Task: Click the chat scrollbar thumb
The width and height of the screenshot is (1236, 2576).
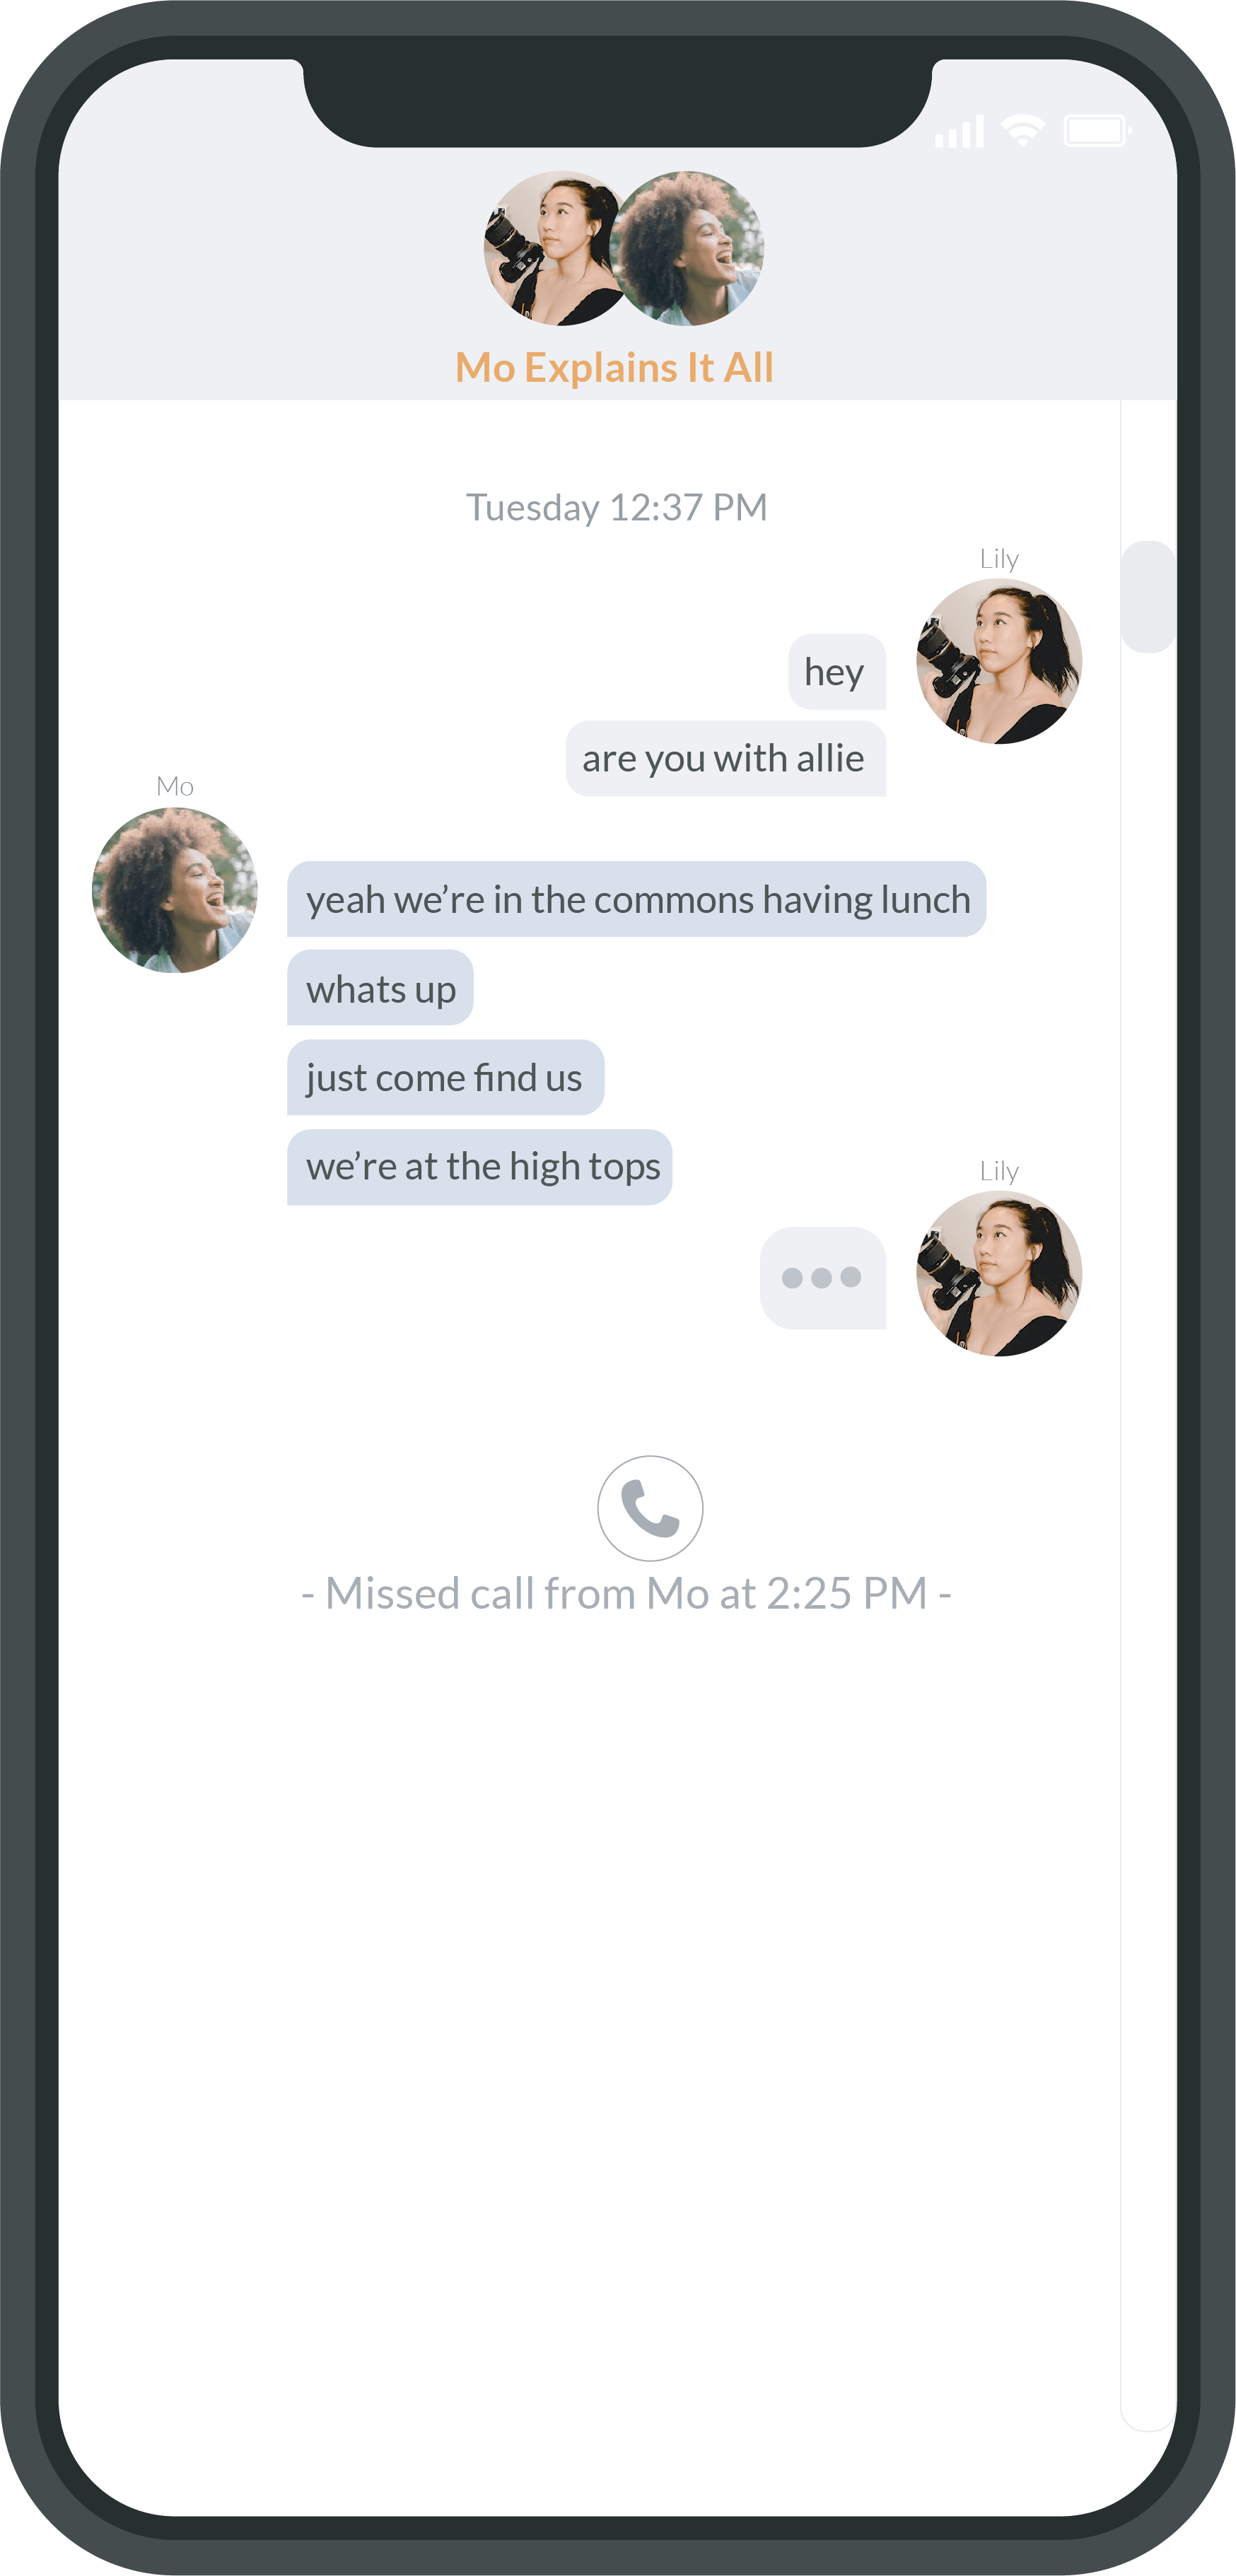Action: (x=1147, y=597)
